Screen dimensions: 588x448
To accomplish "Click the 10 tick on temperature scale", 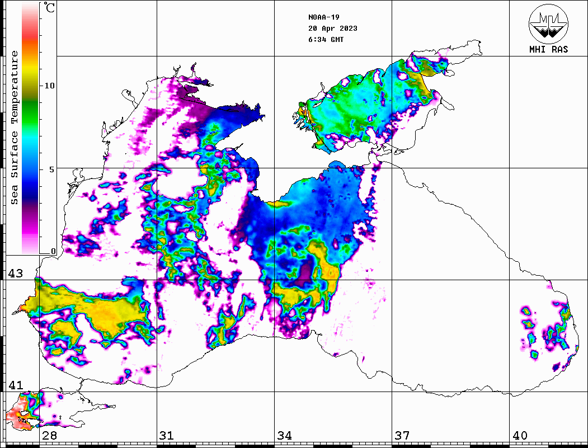I will click(x=49, y=86).
